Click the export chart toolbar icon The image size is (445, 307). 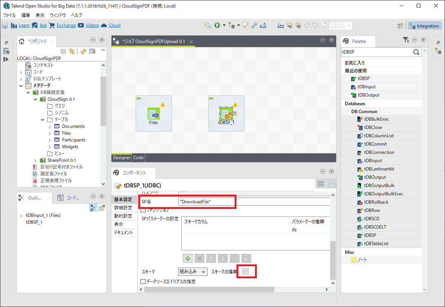coord(263,26)
